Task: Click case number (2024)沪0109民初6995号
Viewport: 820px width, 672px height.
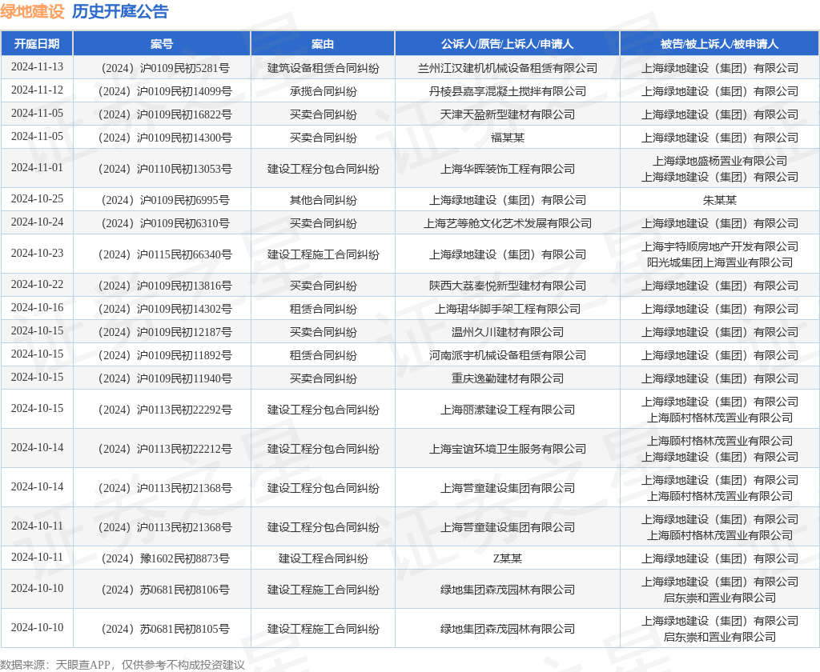Action: [165, 200]
